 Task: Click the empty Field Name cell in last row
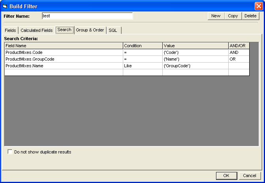[63, 72]
